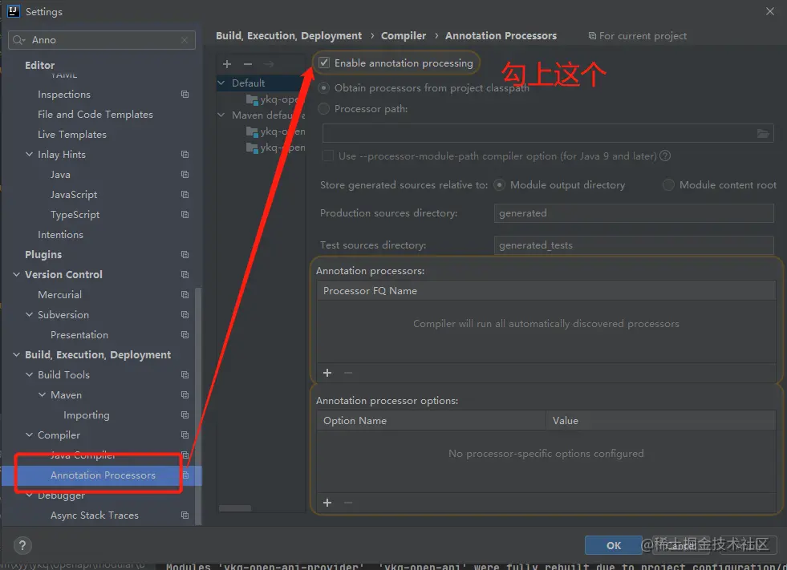Click the project-level icon beside Java inlay hints
The width and height of the screenshot is (787, 570).
[x=185, y=175]
